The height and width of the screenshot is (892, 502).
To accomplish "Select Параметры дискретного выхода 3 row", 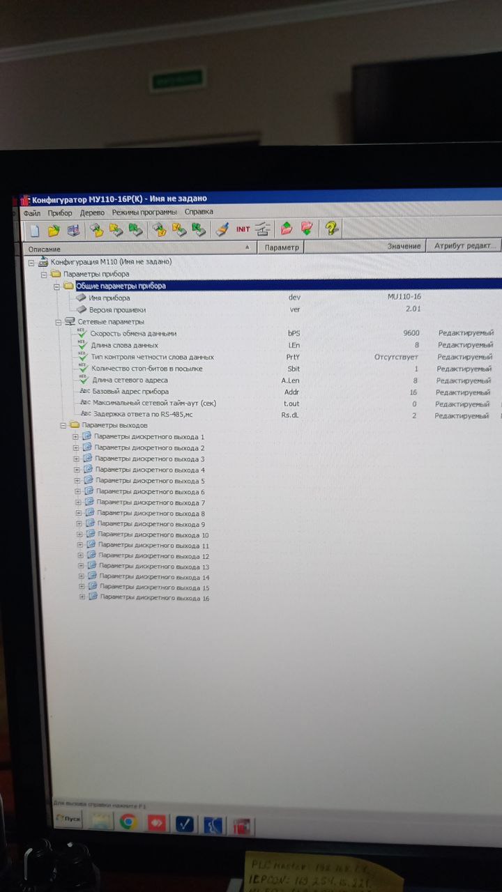I will [149, 459].
